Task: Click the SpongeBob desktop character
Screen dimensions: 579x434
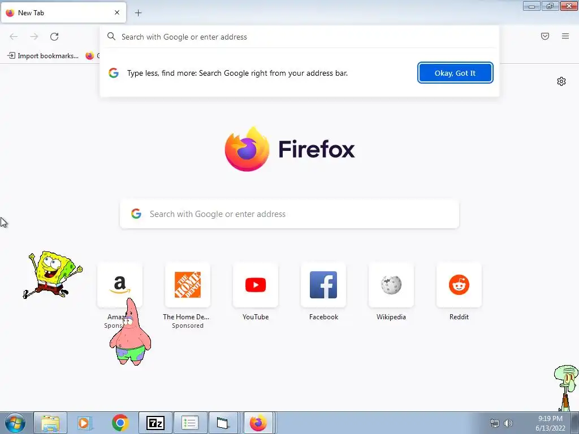Action: click(x=52, y=275)
